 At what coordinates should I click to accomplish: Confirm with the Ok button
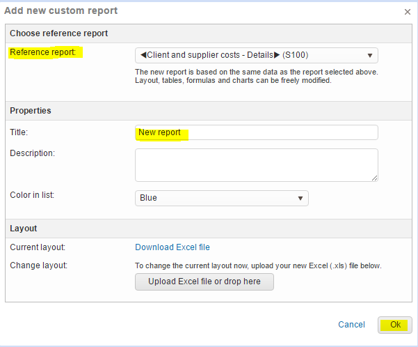(395, 325)
